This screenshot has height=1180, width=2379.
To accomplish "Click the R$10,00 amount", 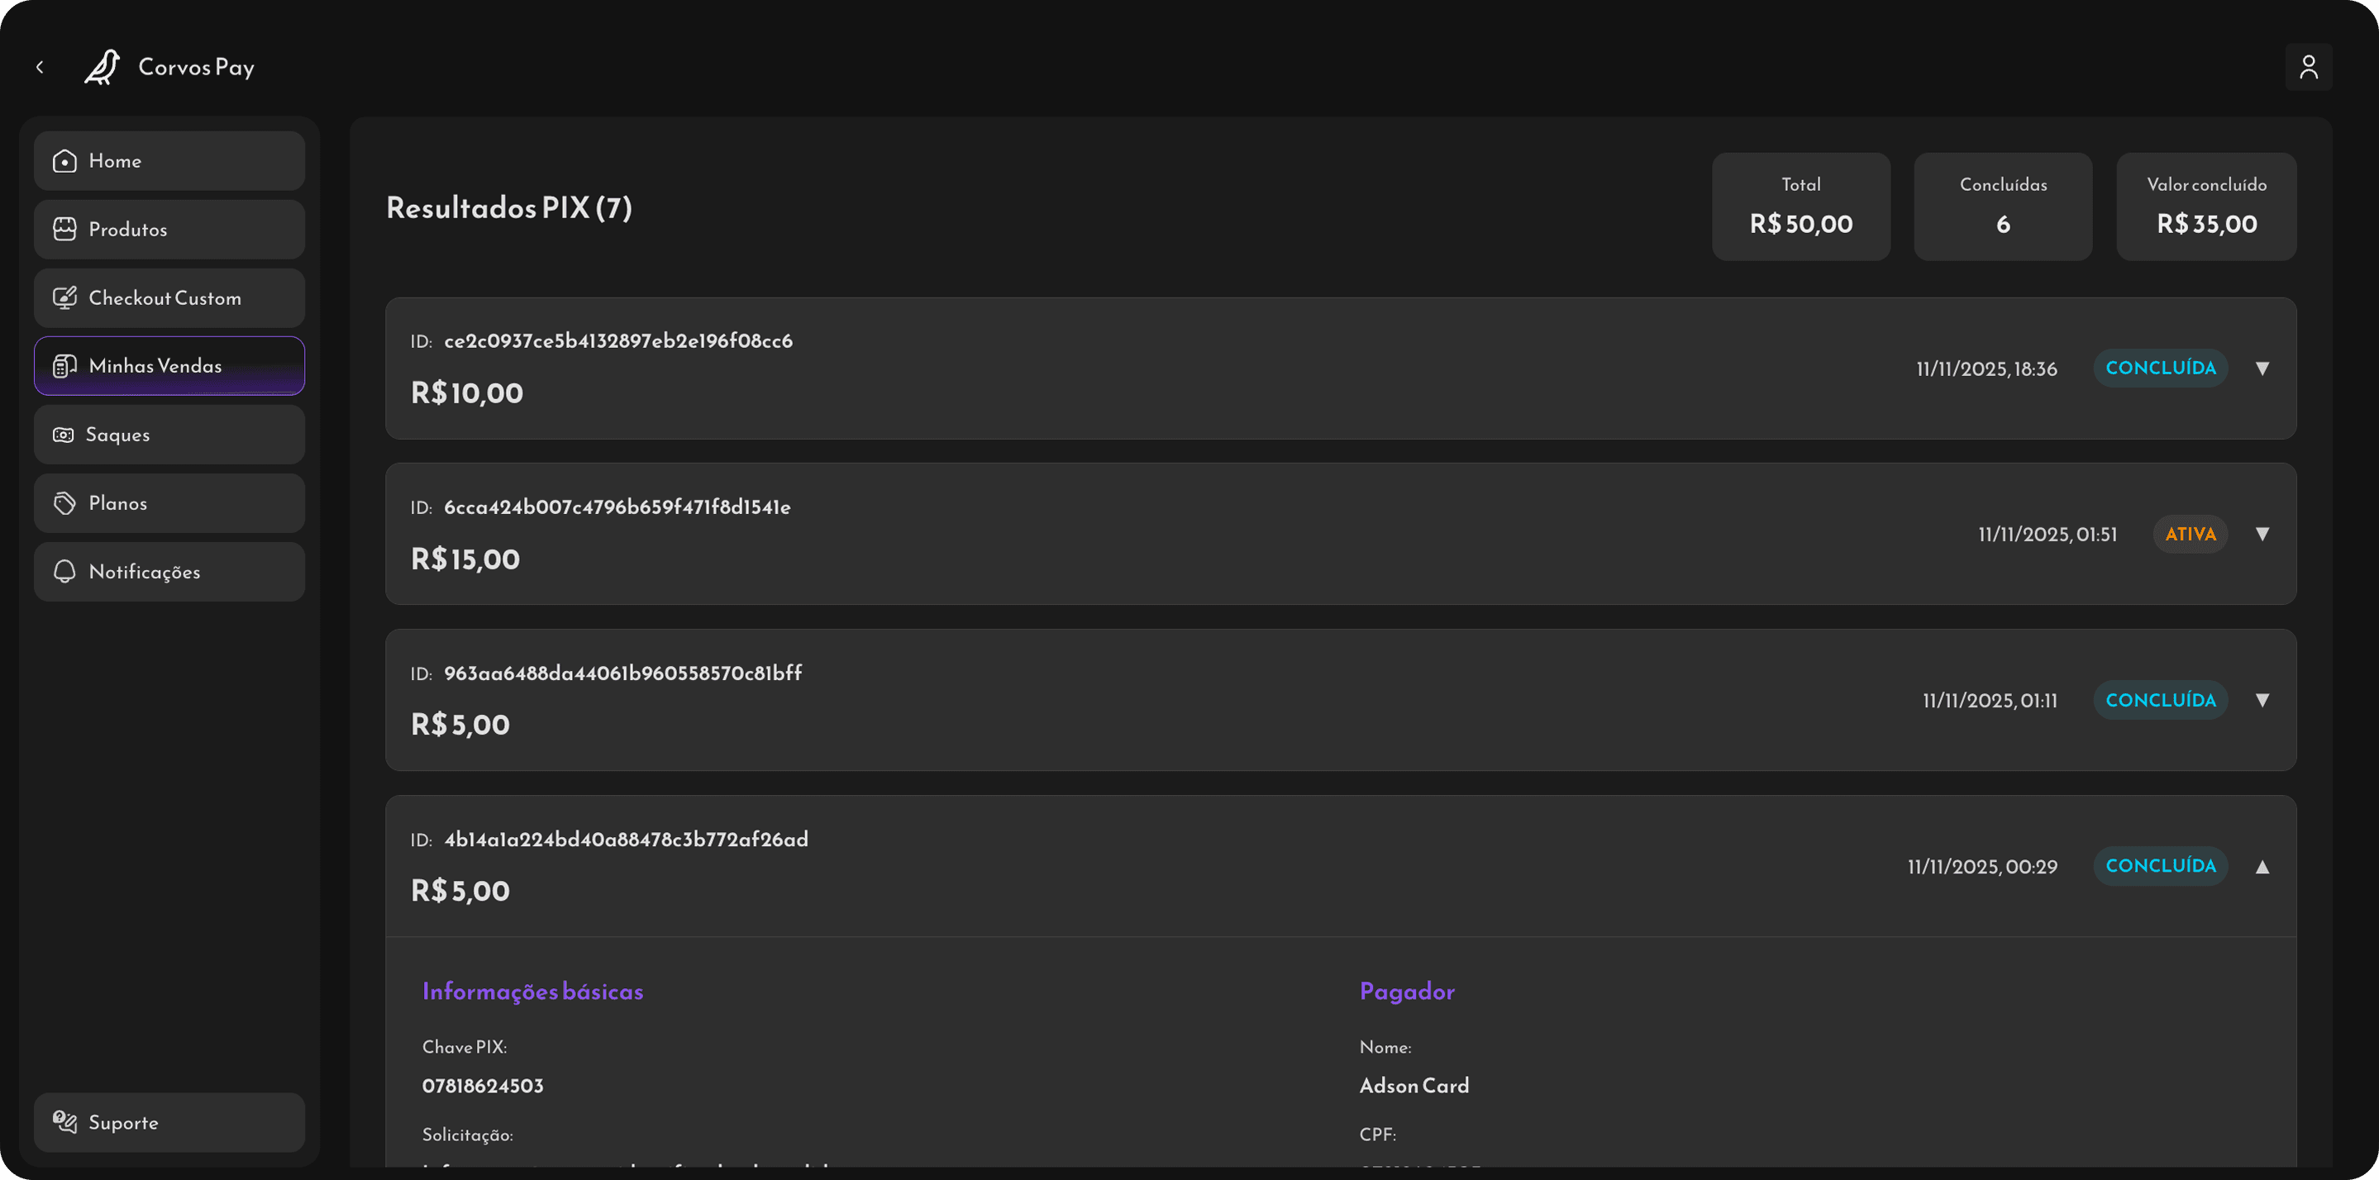I will coord(466,393).
